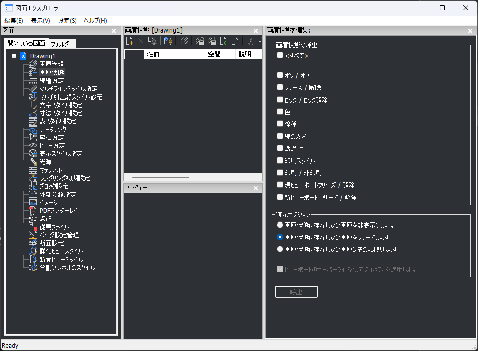The image size is (478, 351).
Task: Click the 呼出 button
Action: [x=296, y=292]
